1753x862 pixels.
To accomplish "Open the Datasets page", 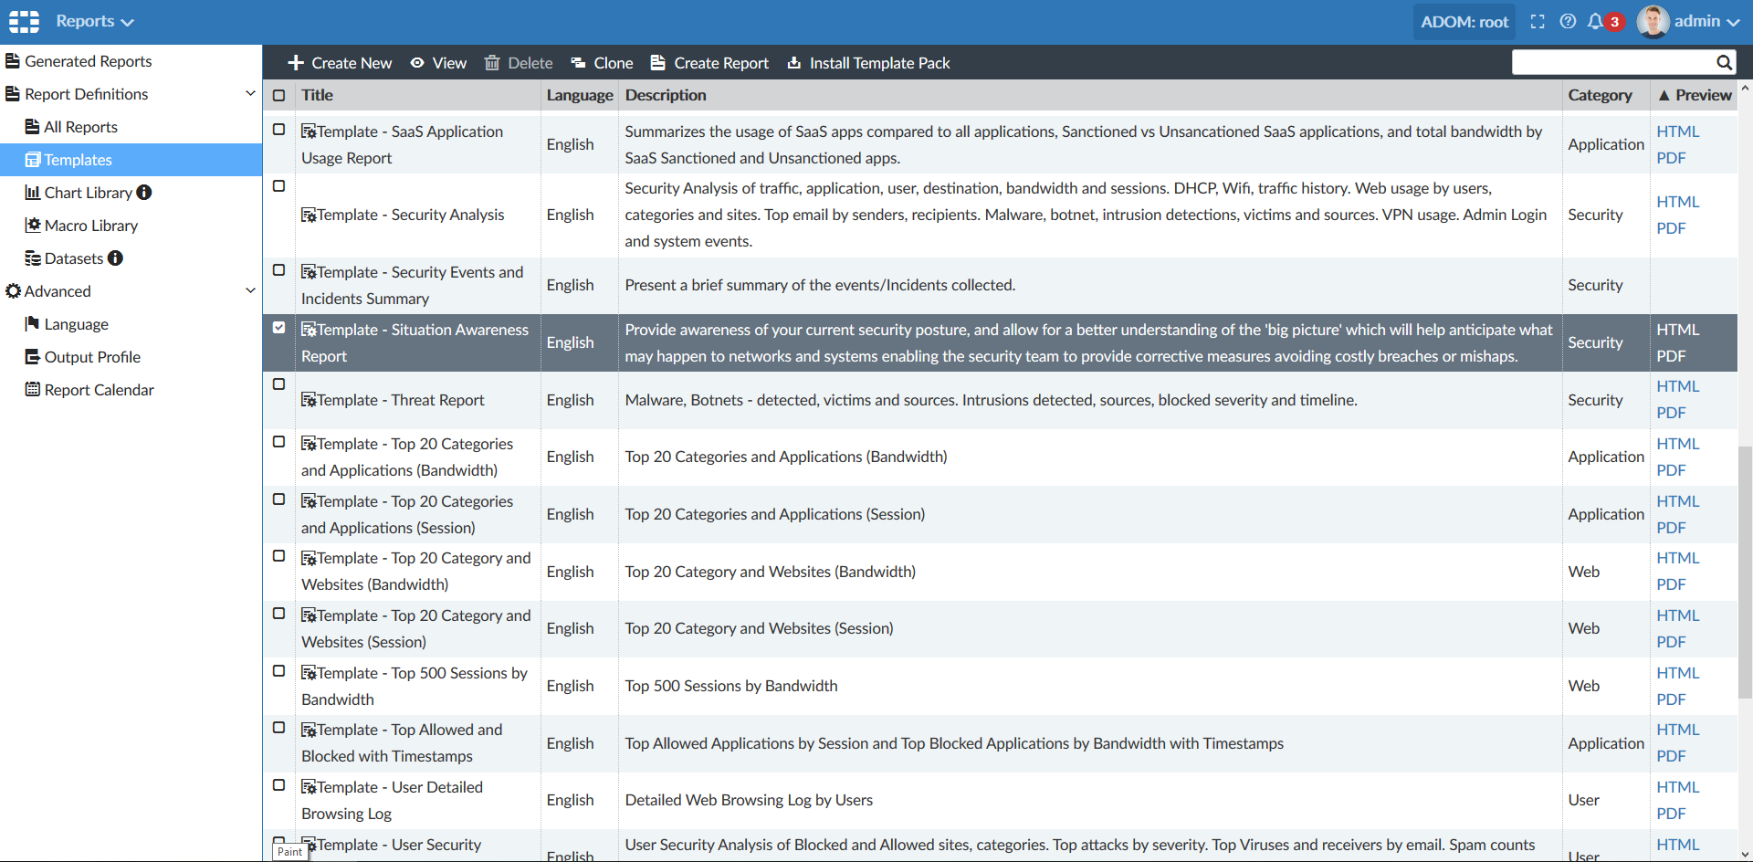I will tap(73, 258).
